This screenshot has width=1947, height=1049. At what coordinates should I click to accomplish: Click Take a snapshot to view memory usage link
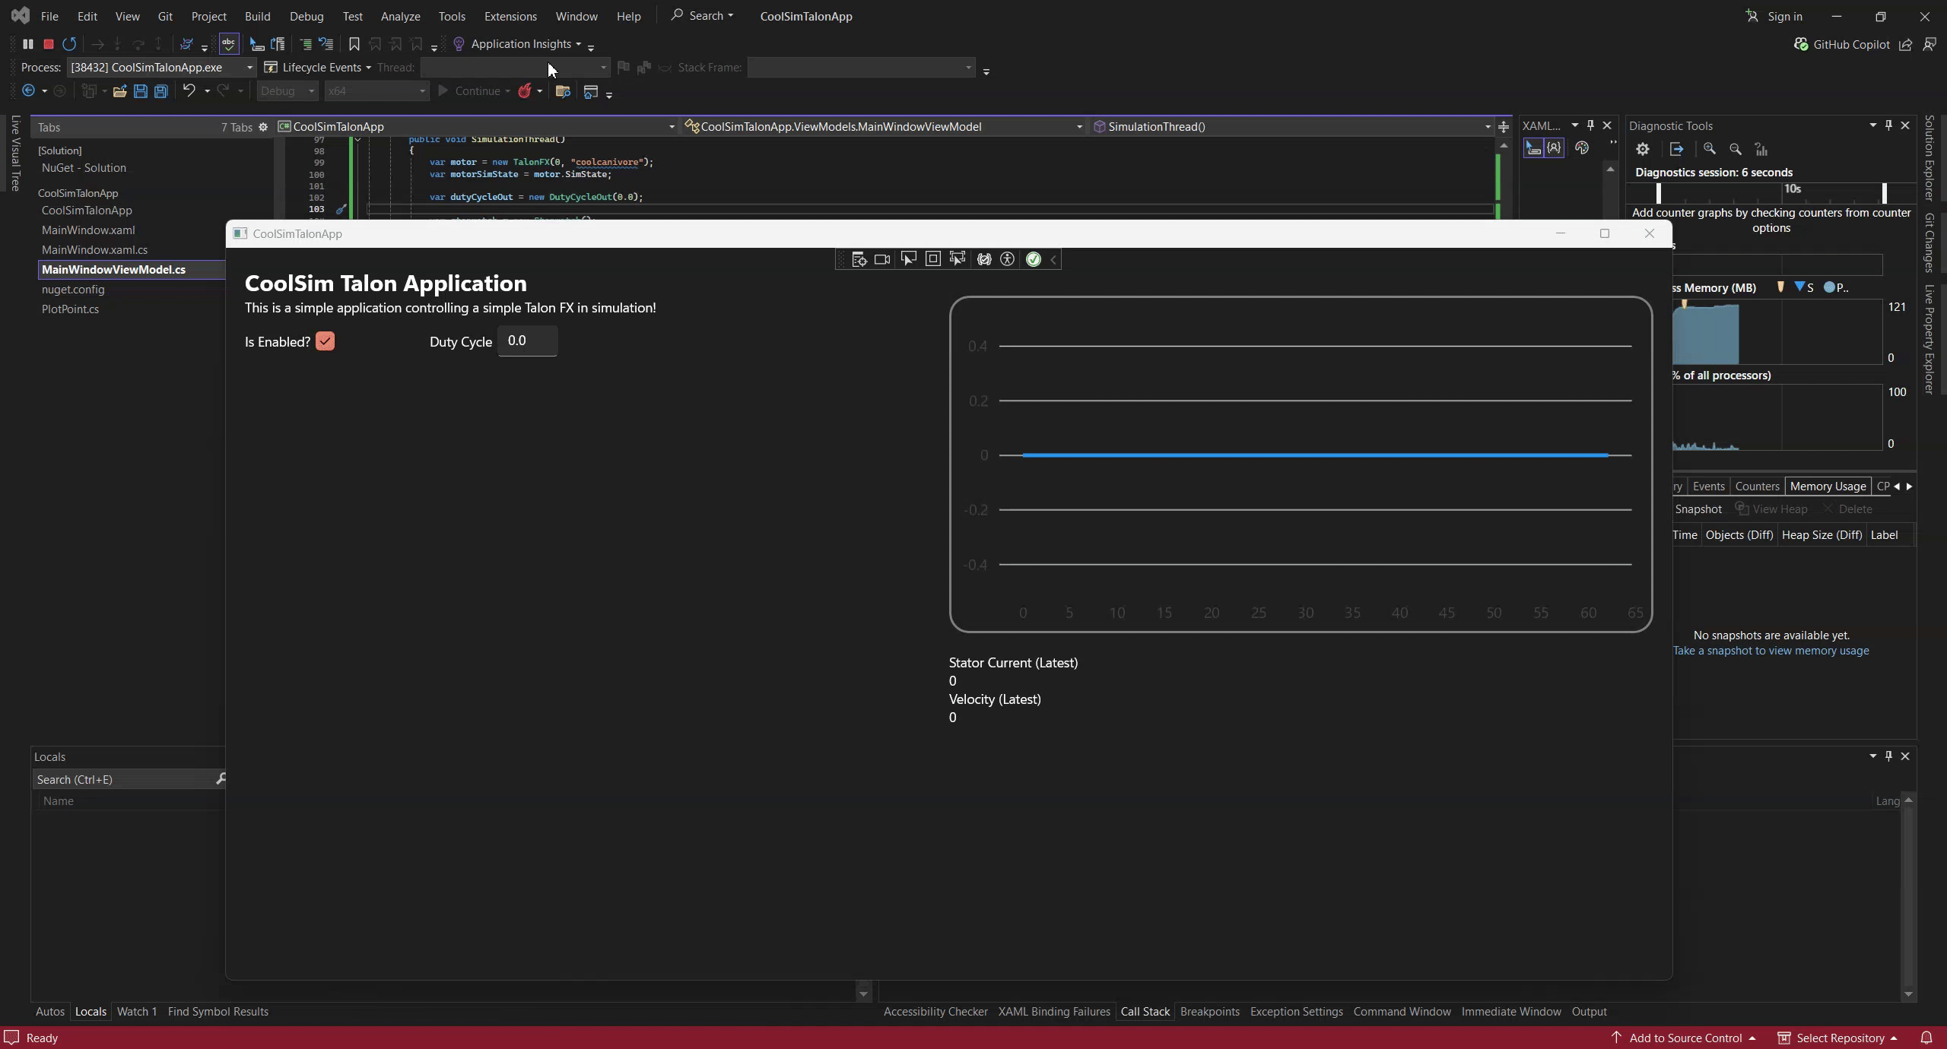click(1771, 651)
